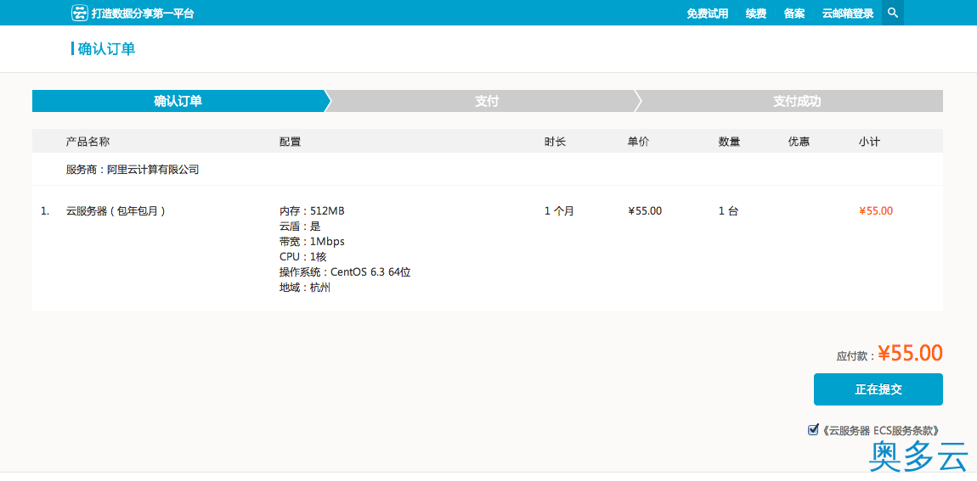Click the 1 台 quantity cell
977x481 pixels.
pos(728,211)
